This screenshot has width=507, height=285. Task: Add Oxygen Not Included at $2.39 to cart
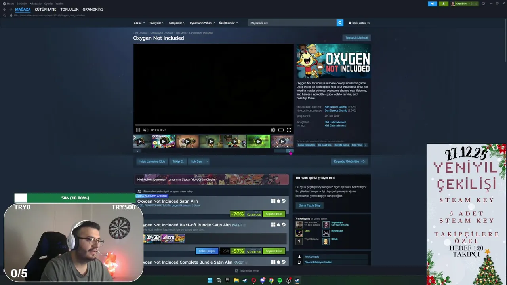coord(274,214)
